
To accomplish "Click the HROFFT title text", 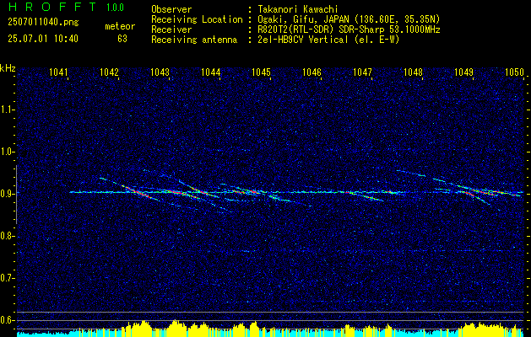I will point(52,7).
